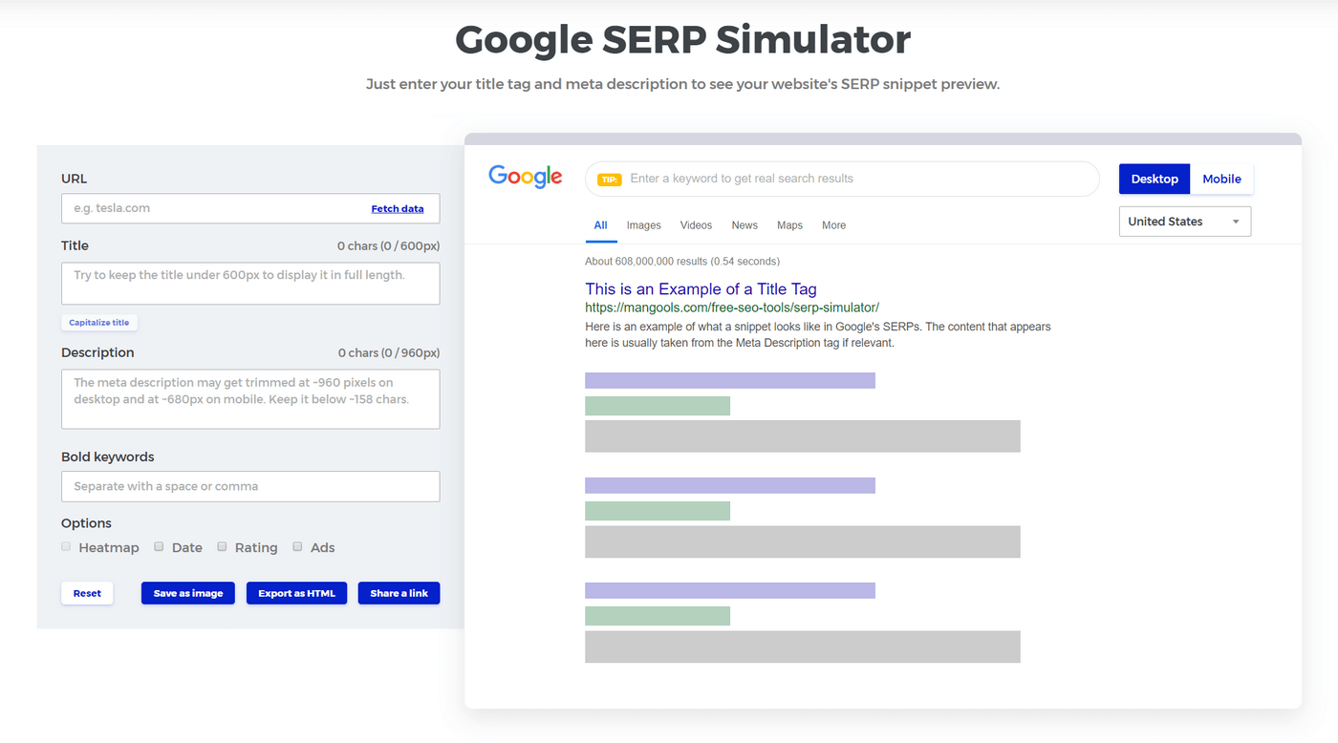Click the mangools.com green URL

pyautogui.click(x=732, y=308)
